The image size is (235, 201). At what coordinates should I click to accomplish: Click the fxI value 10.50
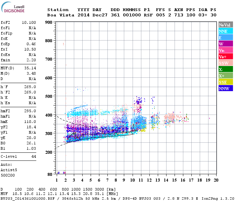[30, 49]
